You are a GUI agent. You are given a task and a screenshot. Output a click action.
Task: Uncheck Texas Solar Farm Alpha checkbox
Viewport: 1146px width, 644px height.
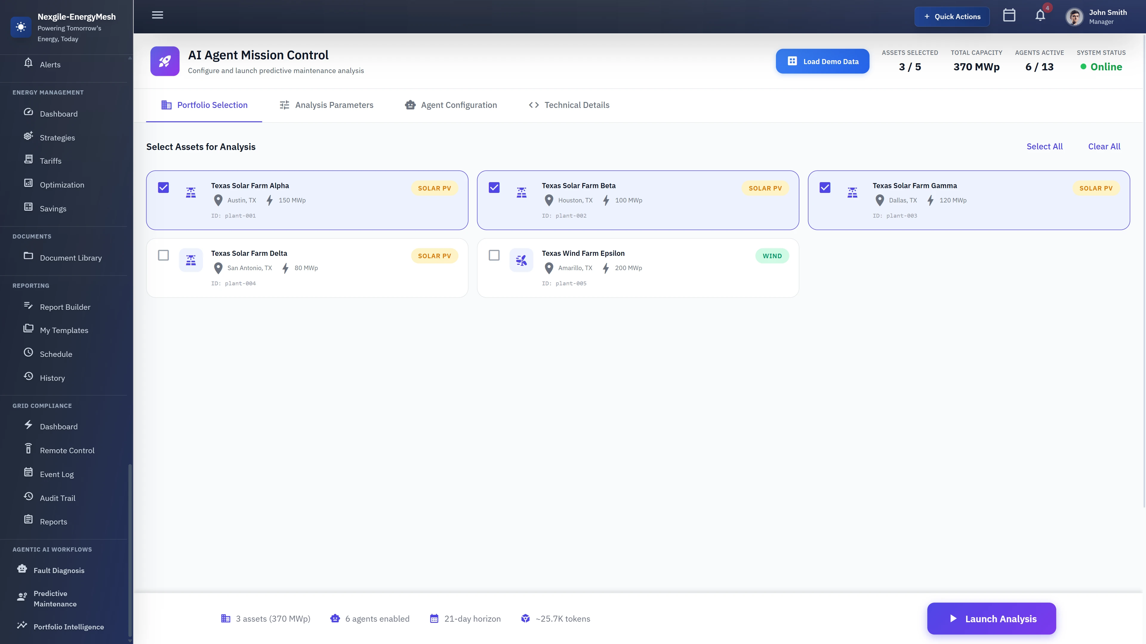pos(163,188)
